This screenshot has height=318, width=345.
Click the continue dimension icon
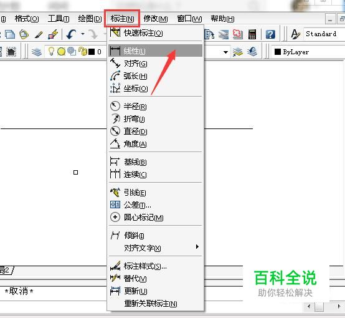point(115,174)
